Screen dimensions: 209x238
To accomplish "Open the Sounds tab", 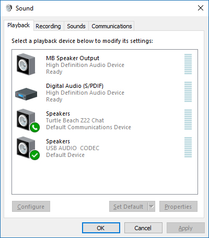I will pos(76,26).
